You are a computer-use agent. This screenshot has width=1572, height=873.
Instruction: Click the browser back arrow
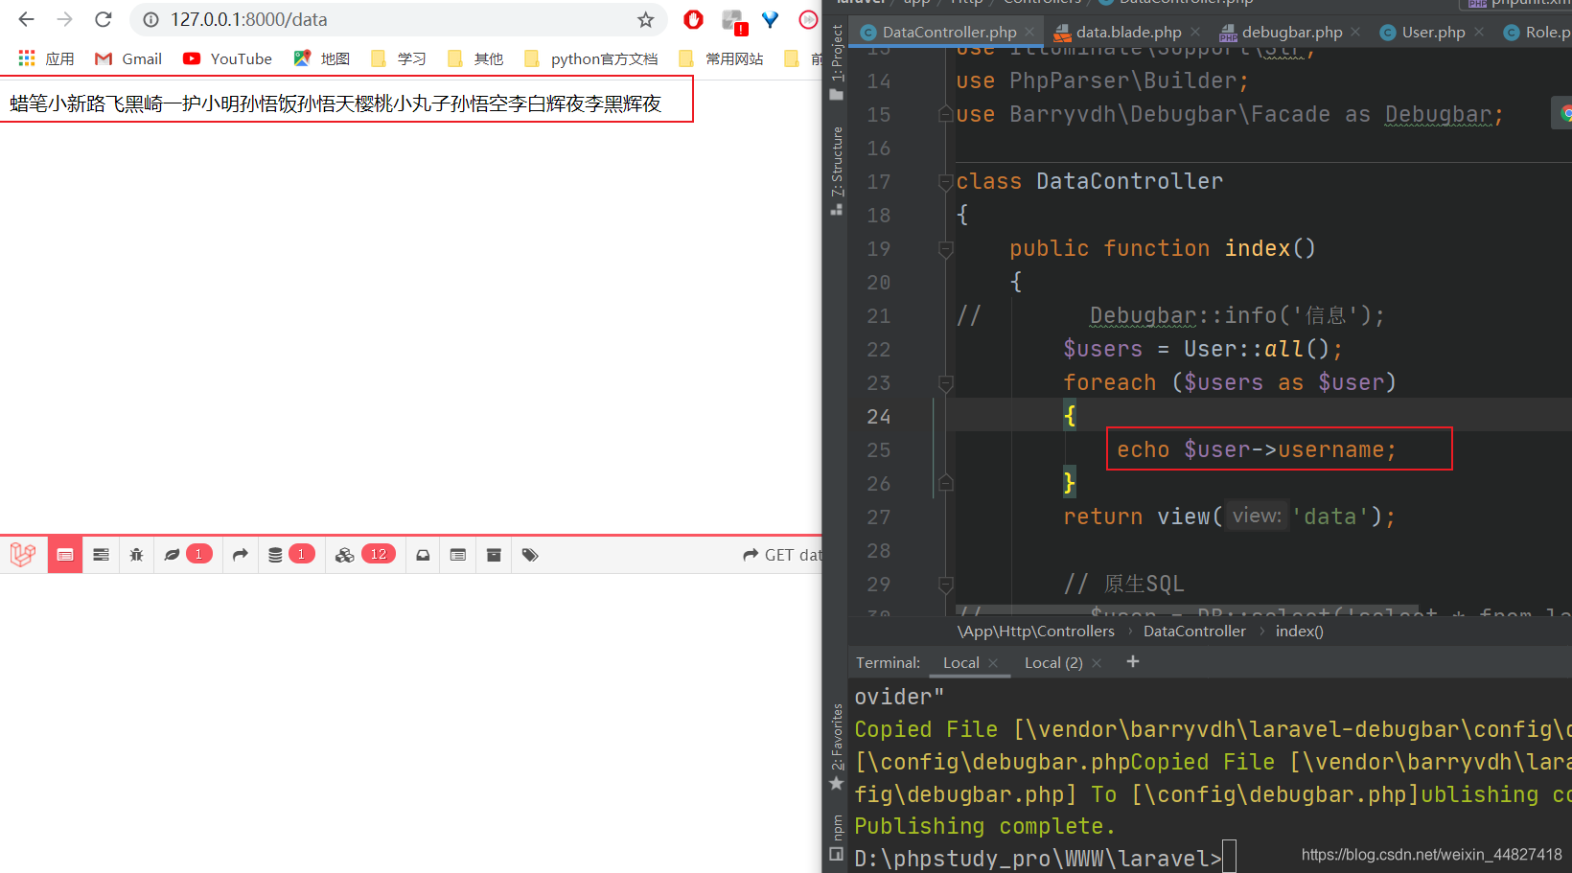coord(26,19)
